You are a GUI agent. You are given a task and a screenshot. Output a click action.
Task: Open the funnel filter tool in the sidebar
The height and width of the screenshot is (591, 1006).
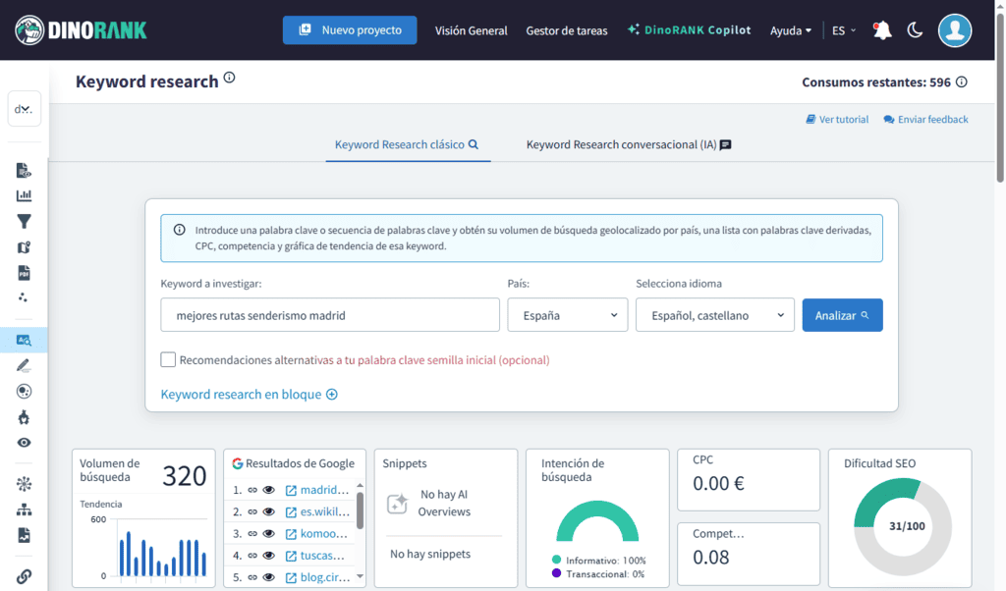click(24, 221)
